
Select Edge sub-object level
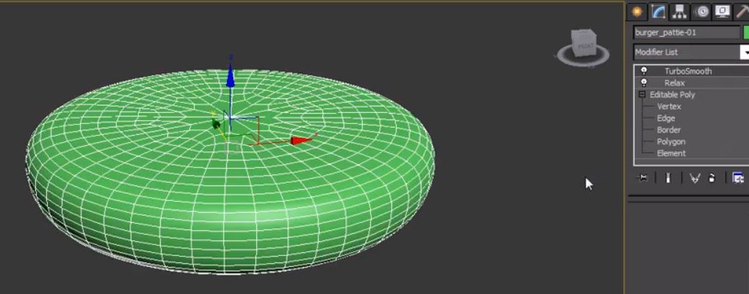(x=666, y=118)
